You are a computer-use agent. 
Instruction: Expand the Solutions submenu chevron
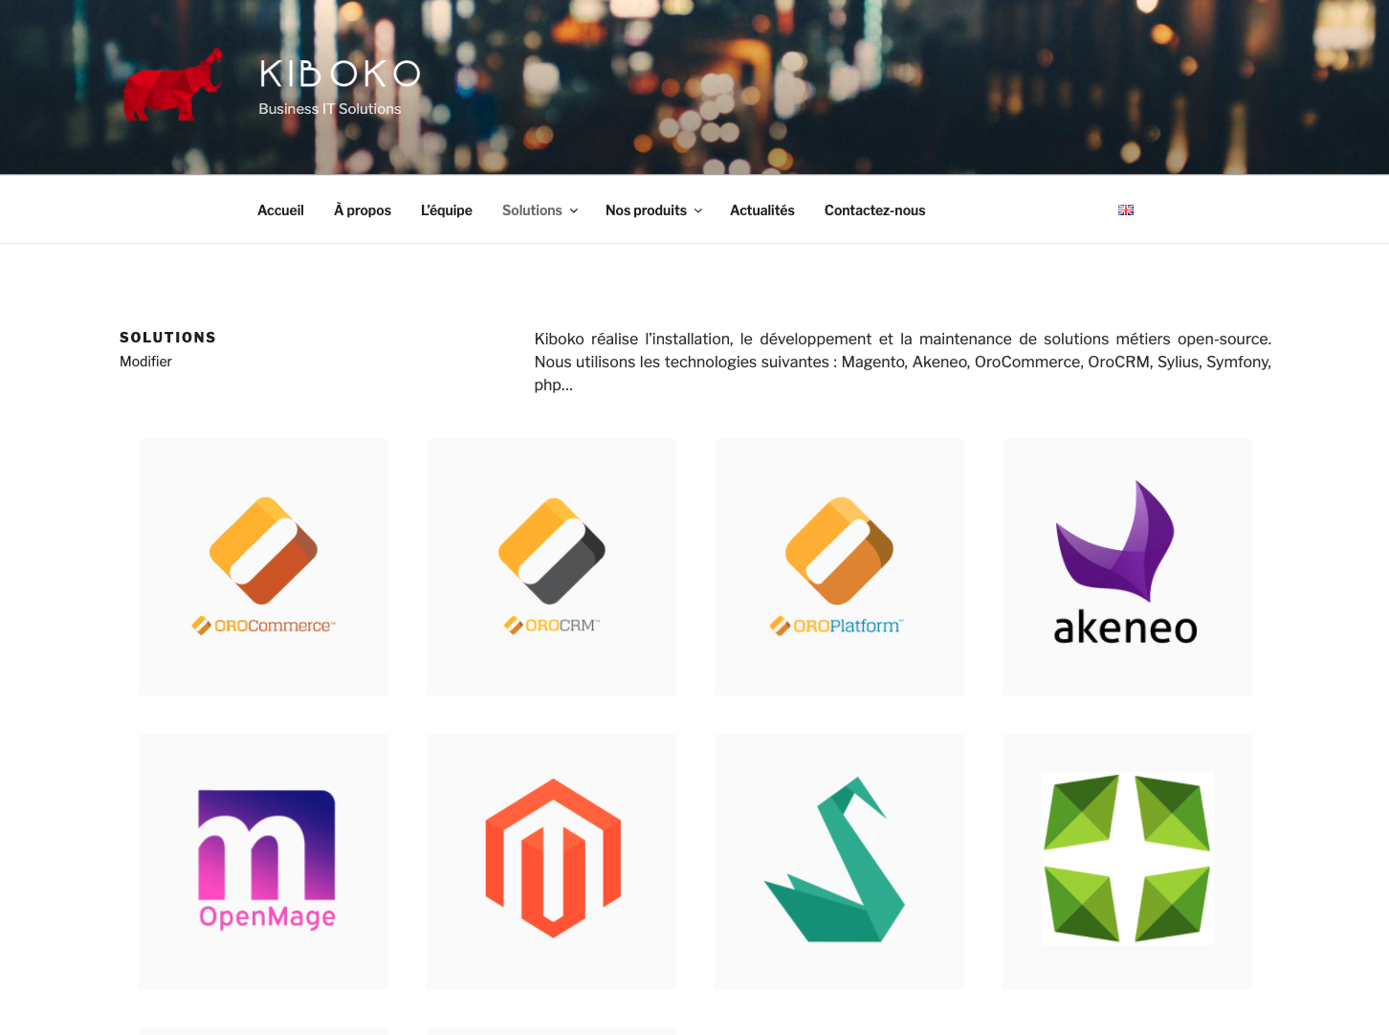[574, 210]
